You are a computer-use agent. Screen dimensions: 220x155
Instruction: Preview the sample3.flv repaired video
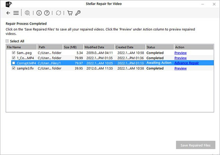(x=180, y=69)
